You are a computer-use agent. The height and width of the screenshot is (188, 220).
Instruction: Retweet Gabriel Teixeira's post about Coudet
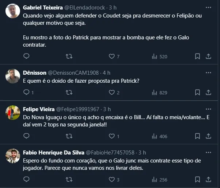pyautogui.click(x=69, y=56)
